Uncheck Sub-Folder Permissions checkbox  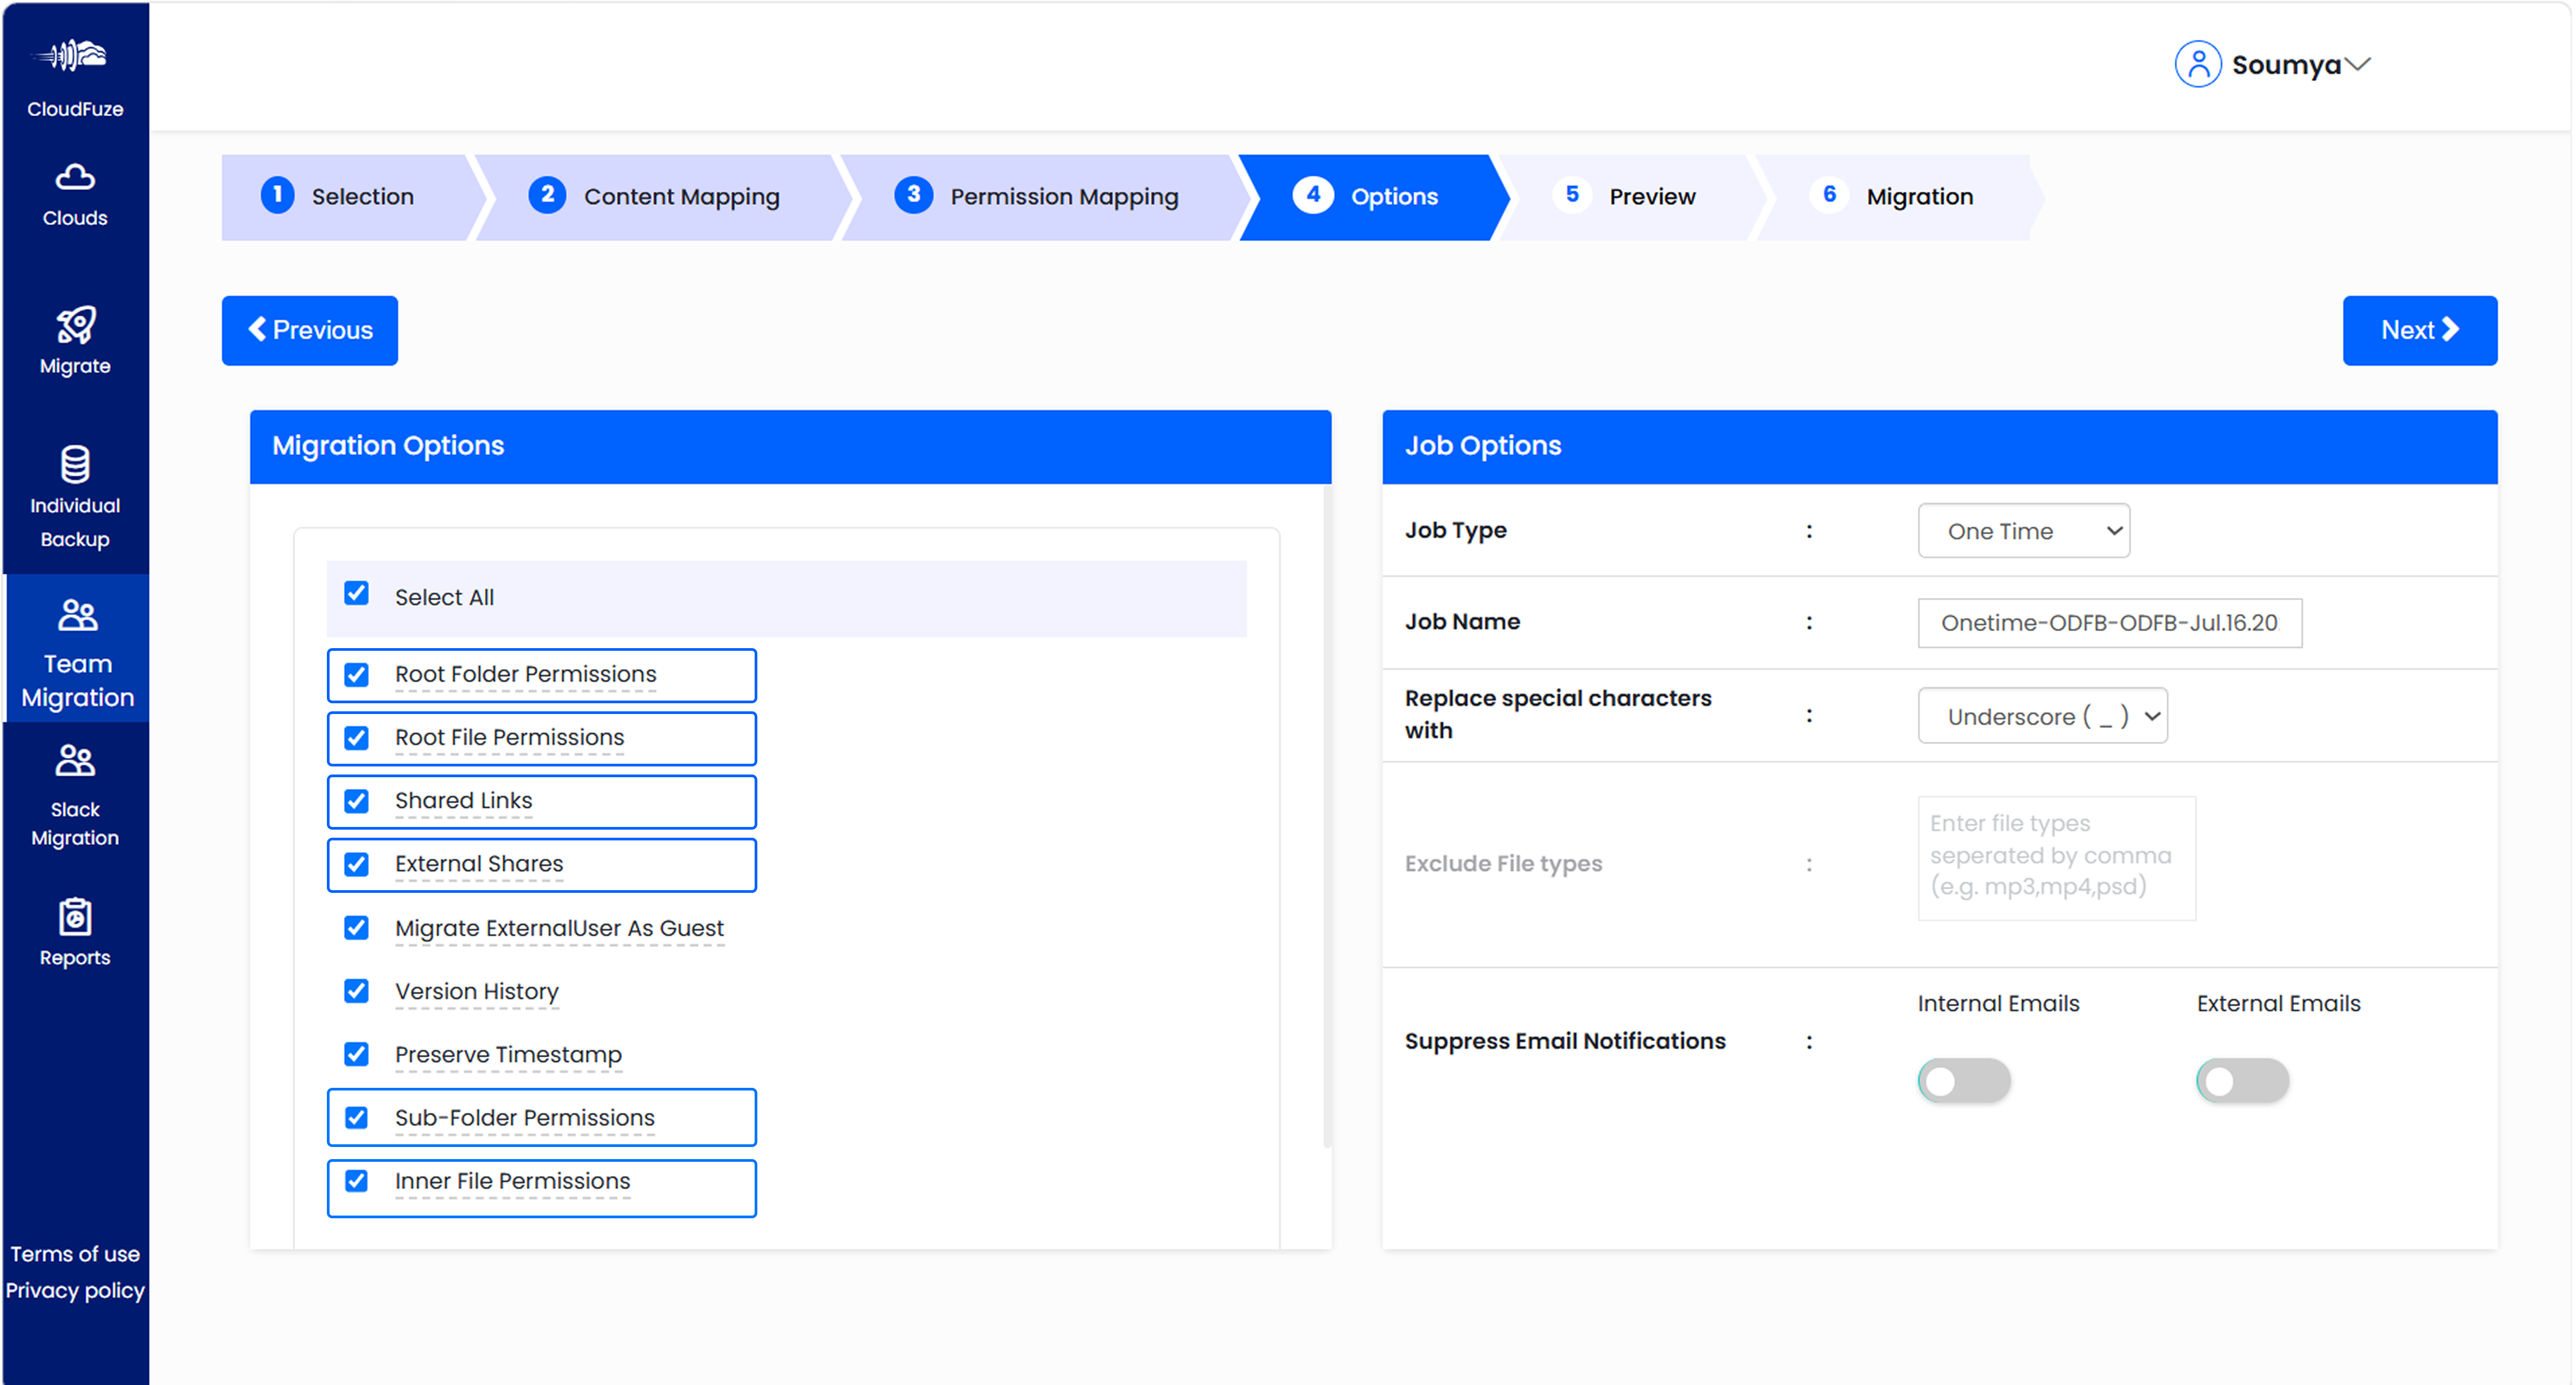(x=356, y=1117)
